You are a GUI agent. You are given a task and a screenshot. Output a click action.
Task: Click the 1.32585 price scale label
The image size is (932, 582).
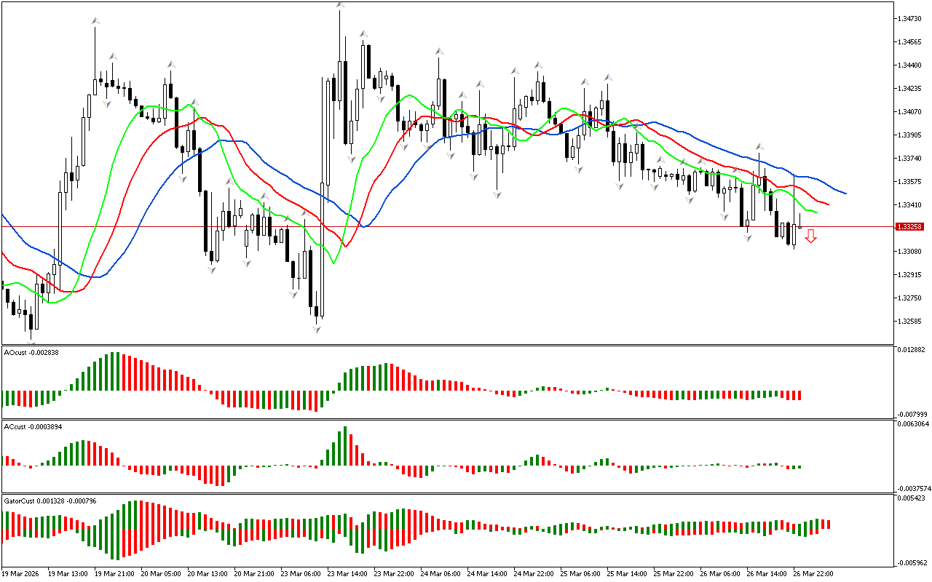click(910, 322)
